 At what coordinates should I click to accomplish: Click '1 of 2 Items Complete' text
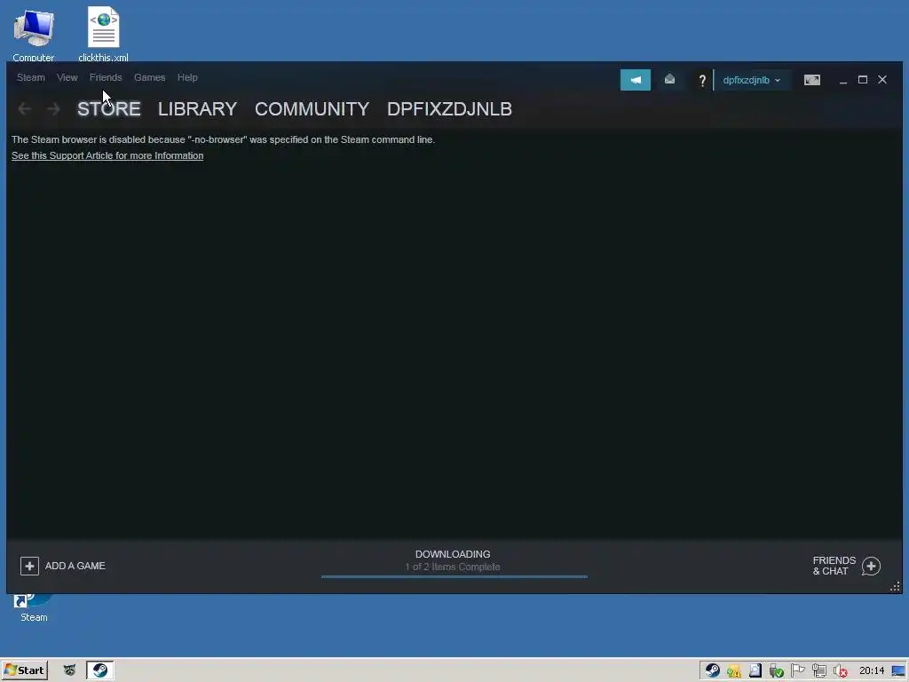point(453,567)
